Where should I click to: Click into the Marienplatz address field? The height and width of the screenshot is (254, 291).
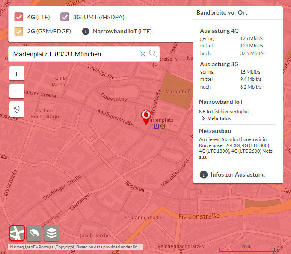[x=73, y=54]
